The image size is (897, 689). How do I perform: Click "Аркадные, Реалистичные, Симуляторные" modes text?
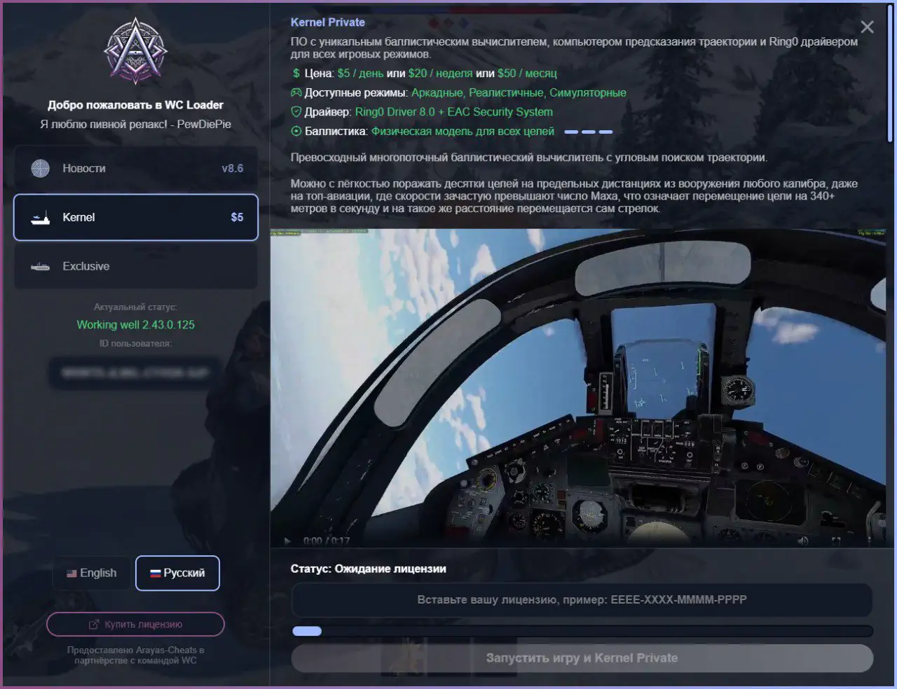[x=519, y=92]
